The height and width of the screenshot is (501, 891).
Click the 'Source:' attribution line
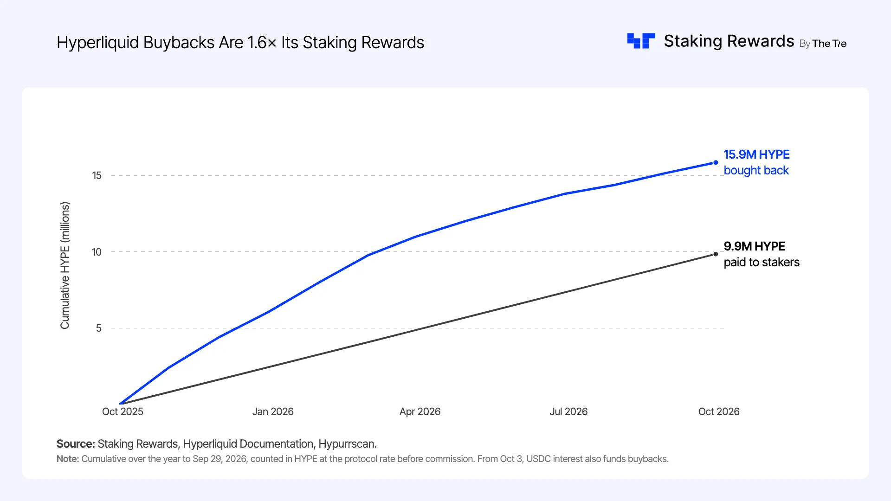click(217, 444)
